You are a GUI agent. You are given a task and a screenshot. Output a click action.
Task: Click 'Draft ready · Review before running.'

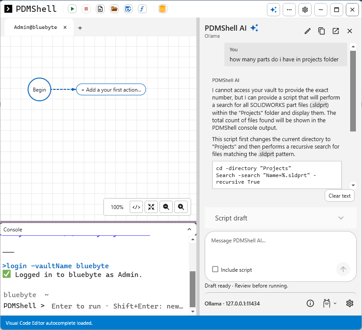pyautogui.click(x=246, y=286)
